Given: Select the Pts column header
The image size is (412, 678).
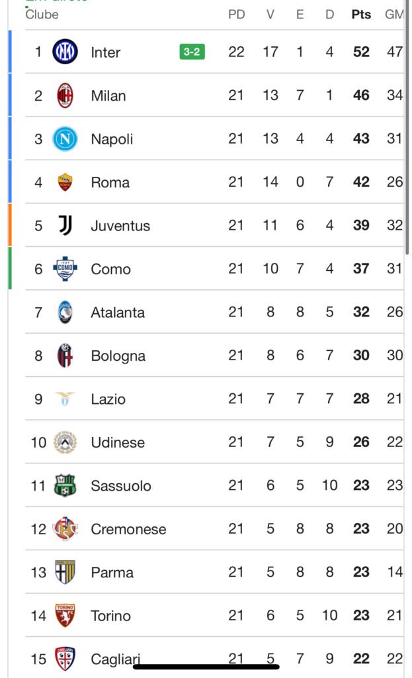Looking at the screenshot, I should click(361, 15).
